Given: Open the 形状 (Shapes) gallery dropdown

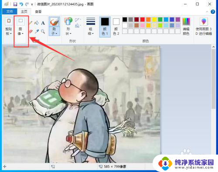Looking at the screenshot, I should tap(68, 27).
